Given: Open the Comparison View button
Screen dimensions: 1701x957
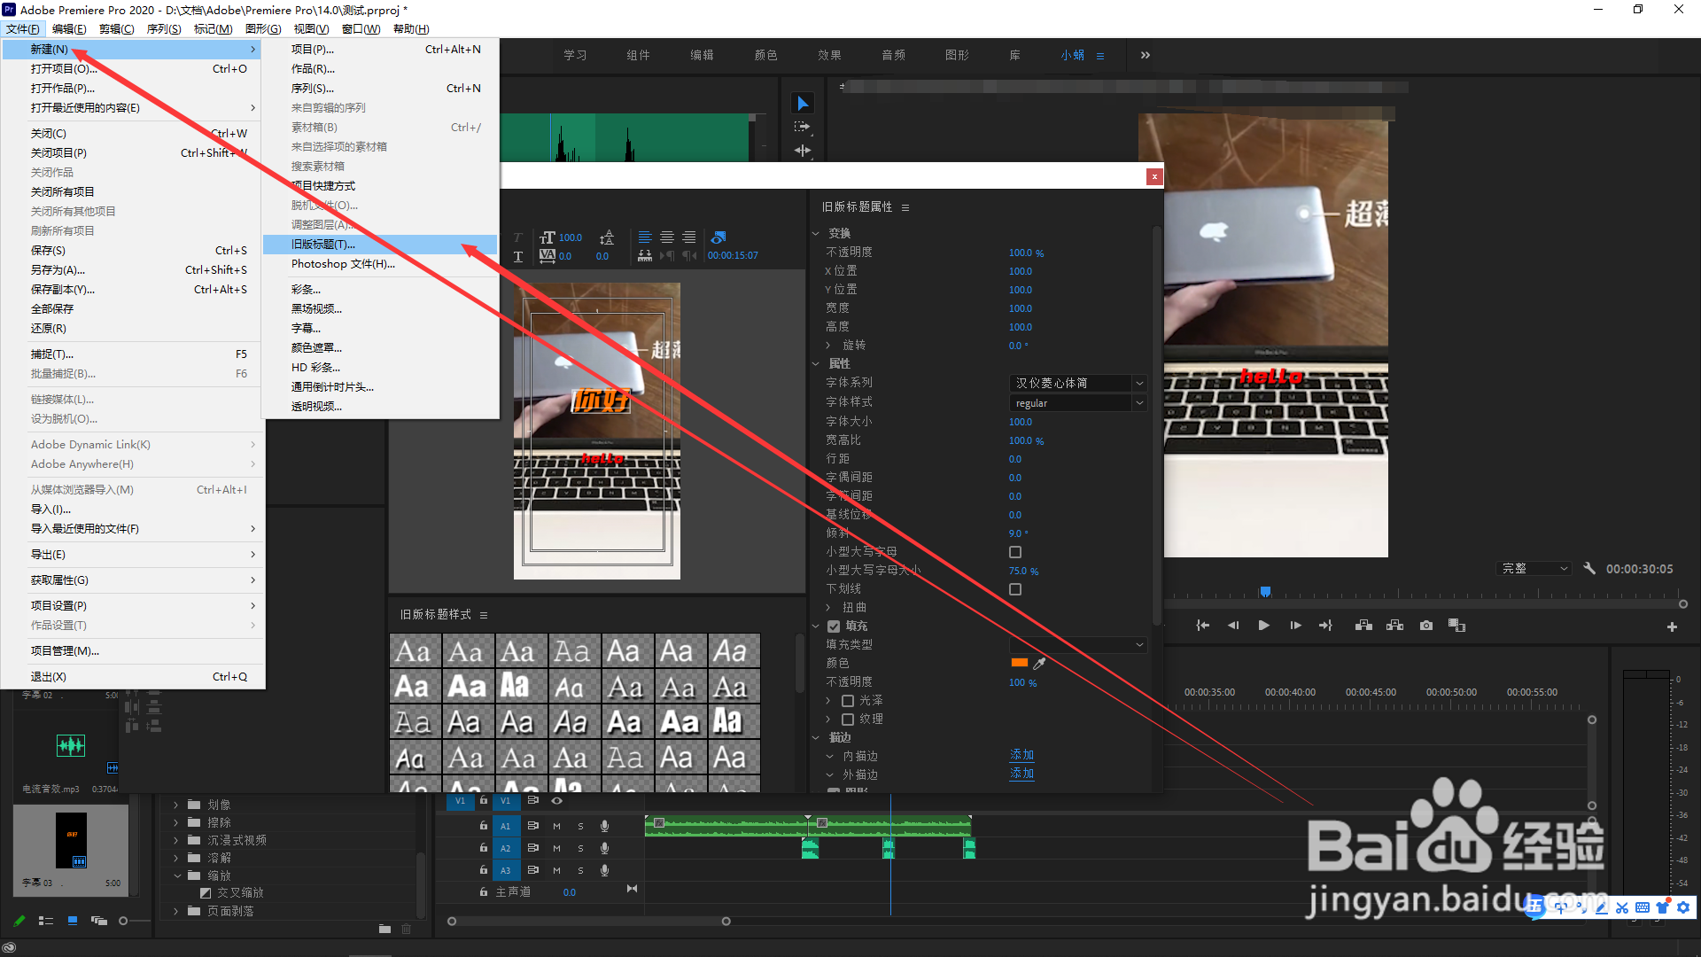Looking at the screenshot, I should coord(1456,626).
